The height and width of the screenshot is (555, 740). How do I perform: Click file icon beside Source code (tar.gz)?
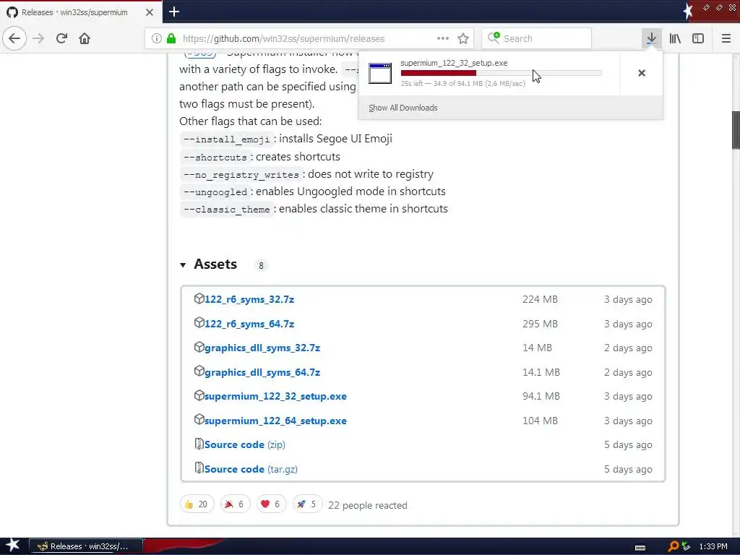point(199,468)
